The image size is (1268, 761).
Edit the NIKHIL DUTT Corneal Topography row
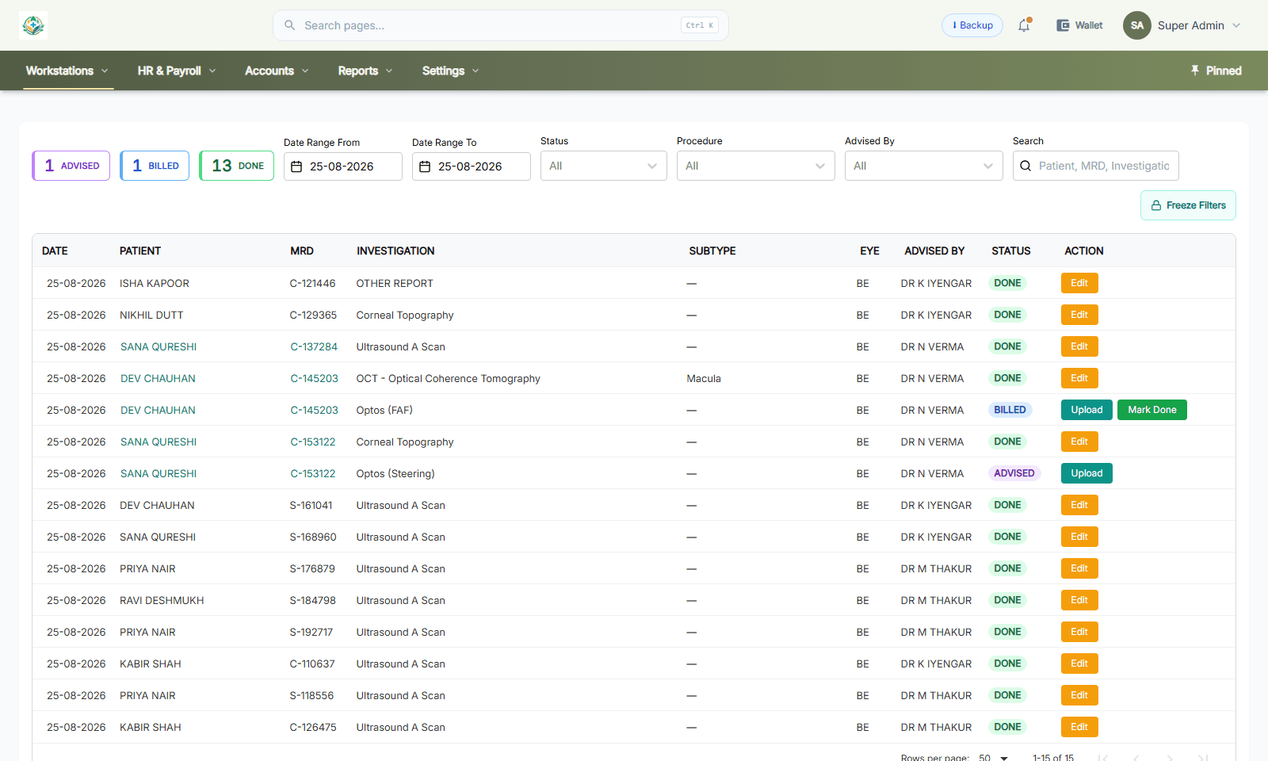[x=1079, y=315]
